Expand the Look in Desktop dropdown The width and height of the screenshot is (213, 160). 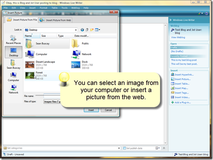coord(76,30)
